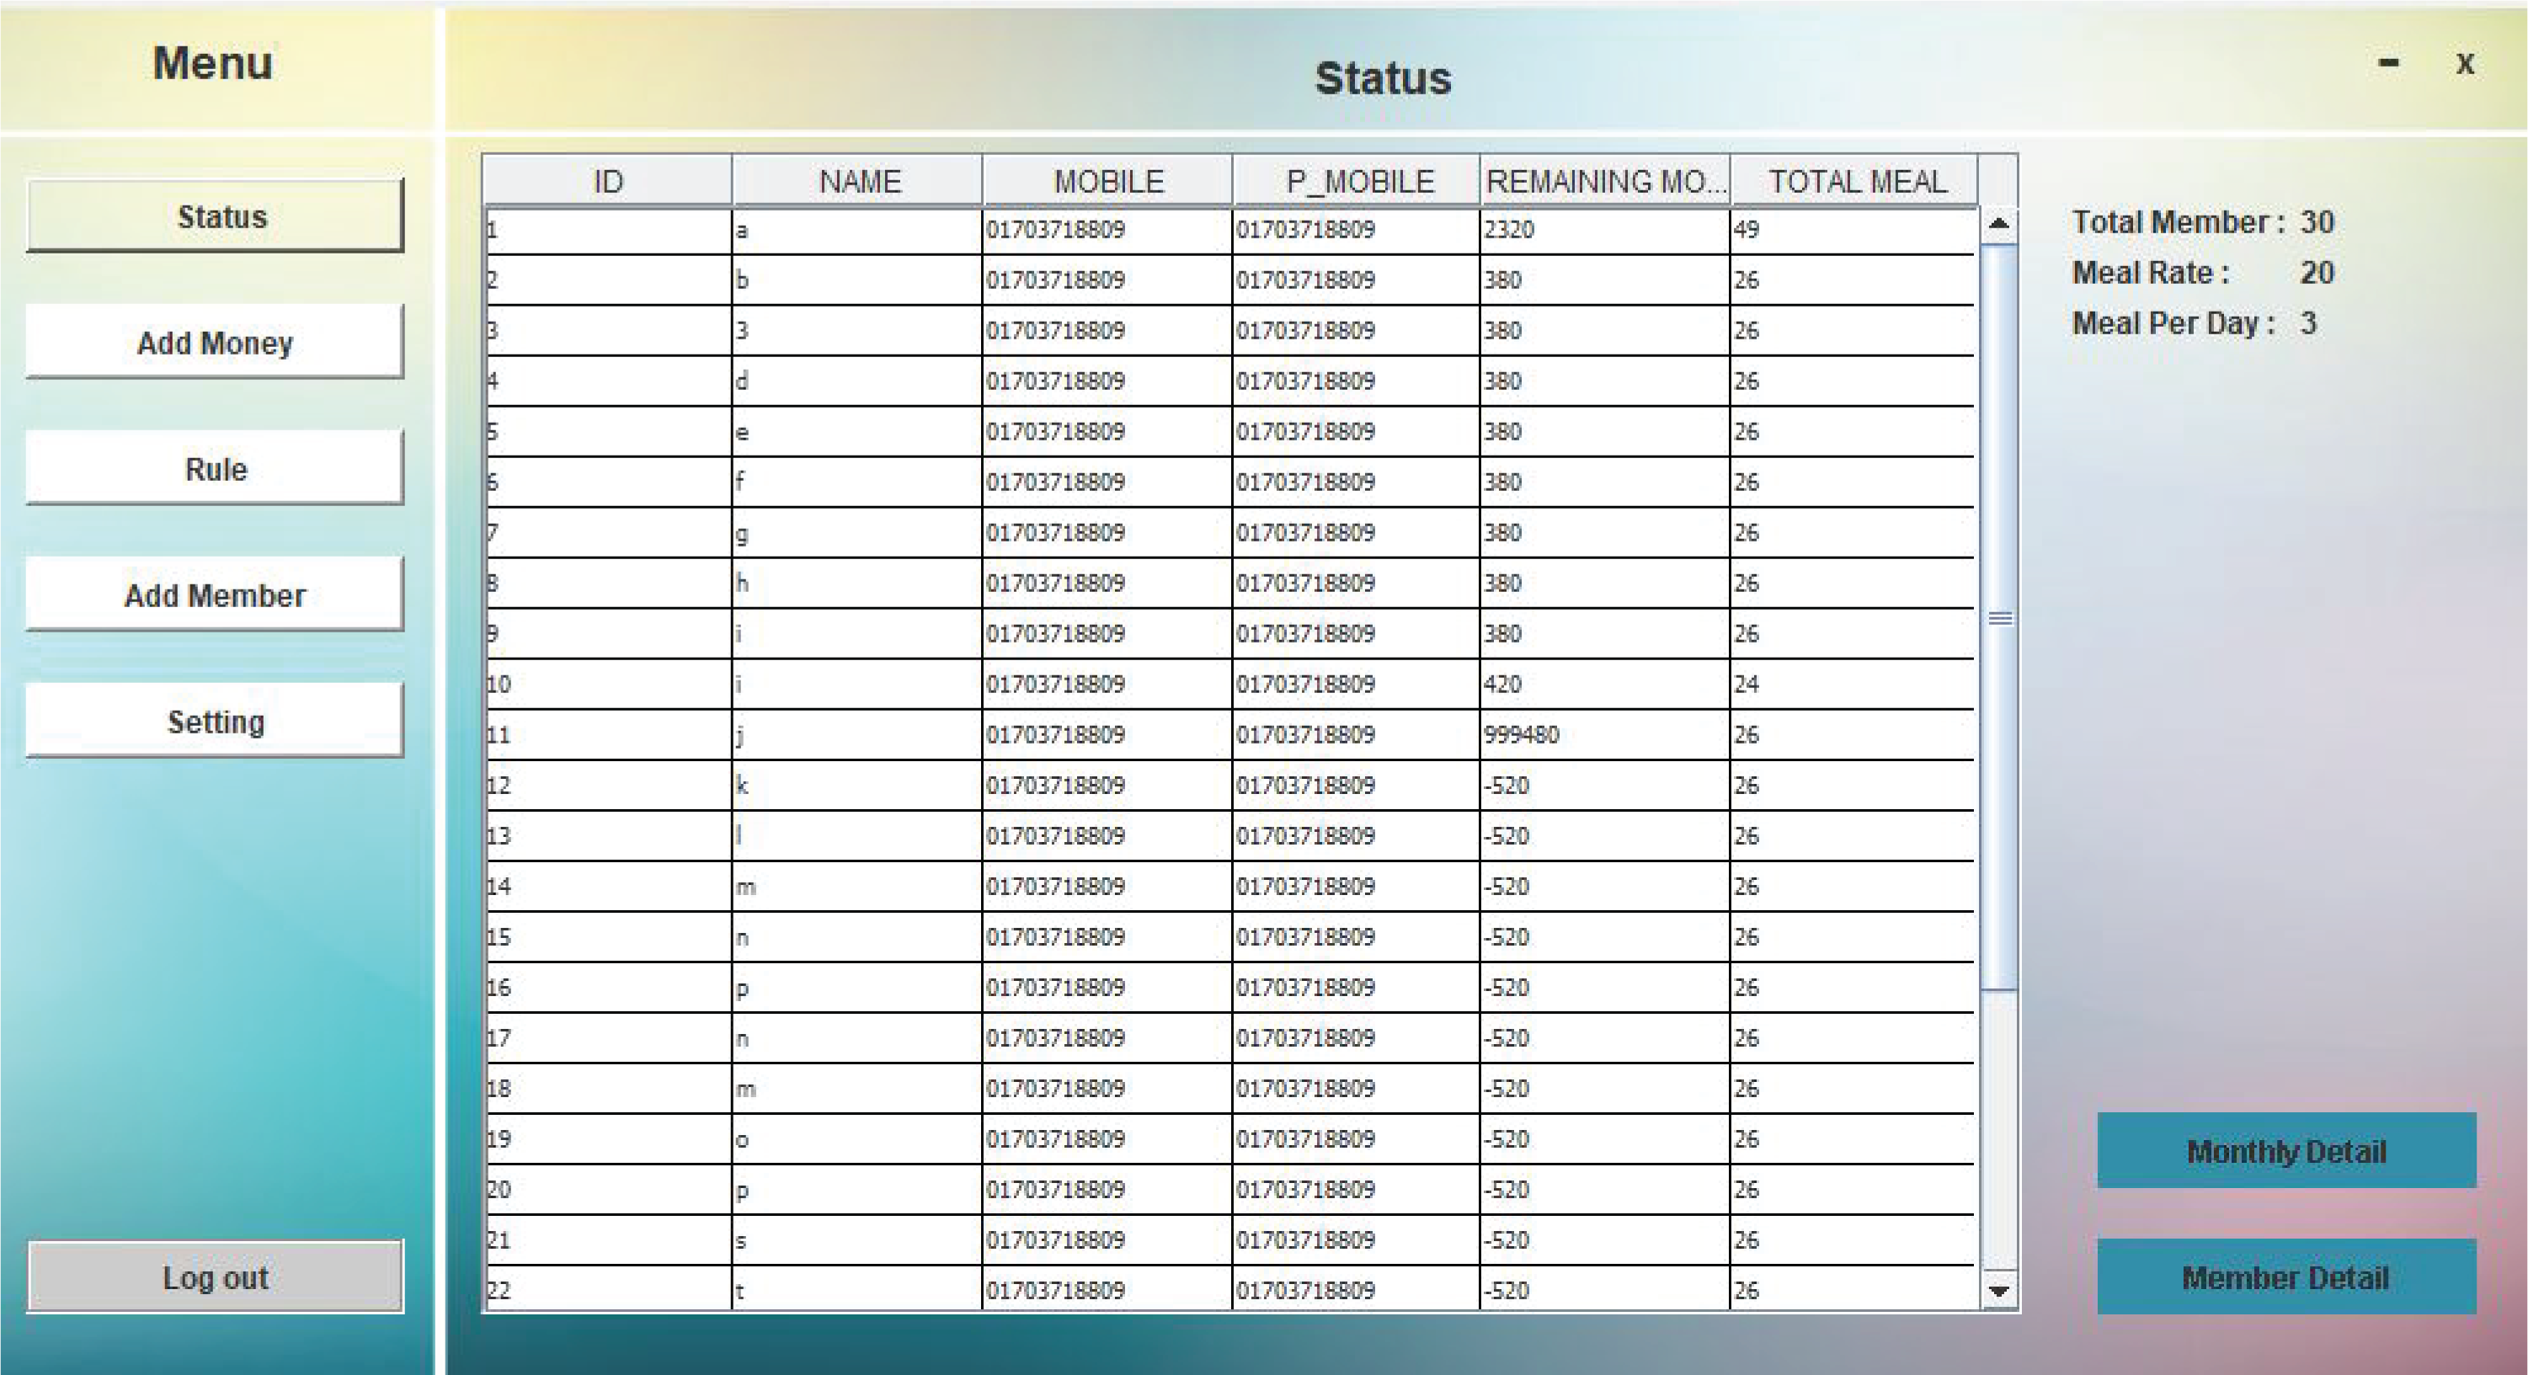This screenshot has height=1375, width=2528.
Task: Click the REMAINING MO... column header
Action: click(x=1604, y=182)
